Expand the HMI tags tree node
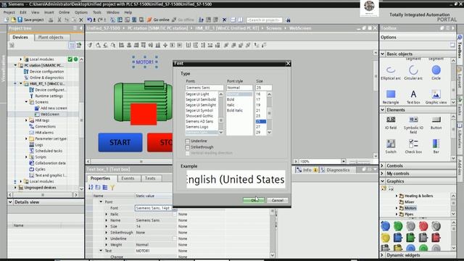The image size is (464, 261). pos(26,120)
